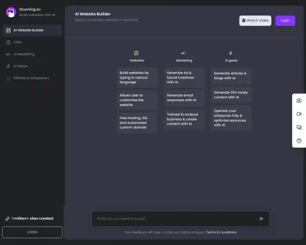Select 'Generate Ad & Social Creatives with AI' card
The height and width of the screenshot is (245, 306).
click(x=184, y=77)
